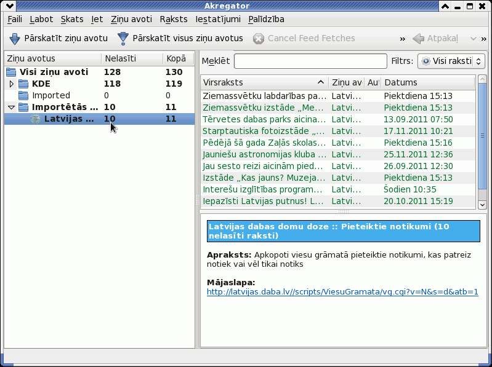This screenshot has width=492, height=367.
Task: Expand the KDE folder tree
Action: pos(11,84)
